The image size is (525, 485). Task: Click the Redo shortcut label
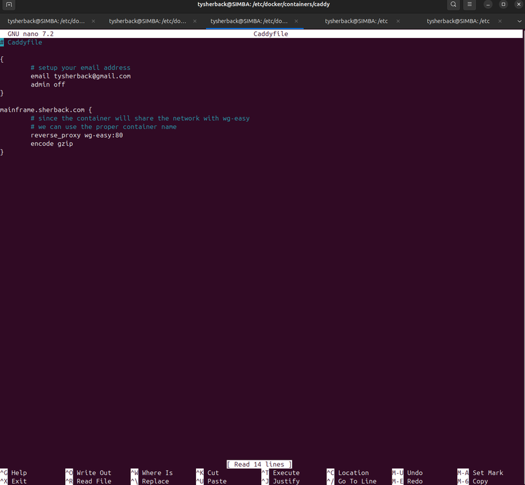click(415, 481)
